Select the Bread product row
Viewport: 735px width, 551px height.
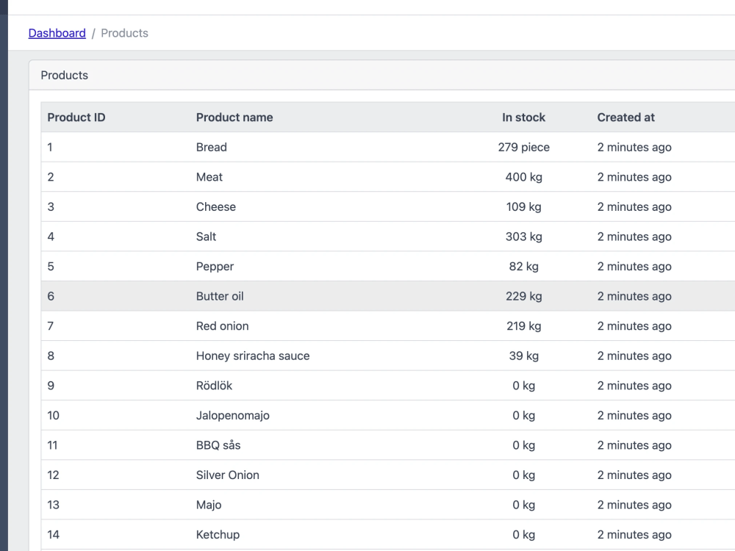pyautogui.click(x=388, y=147)
